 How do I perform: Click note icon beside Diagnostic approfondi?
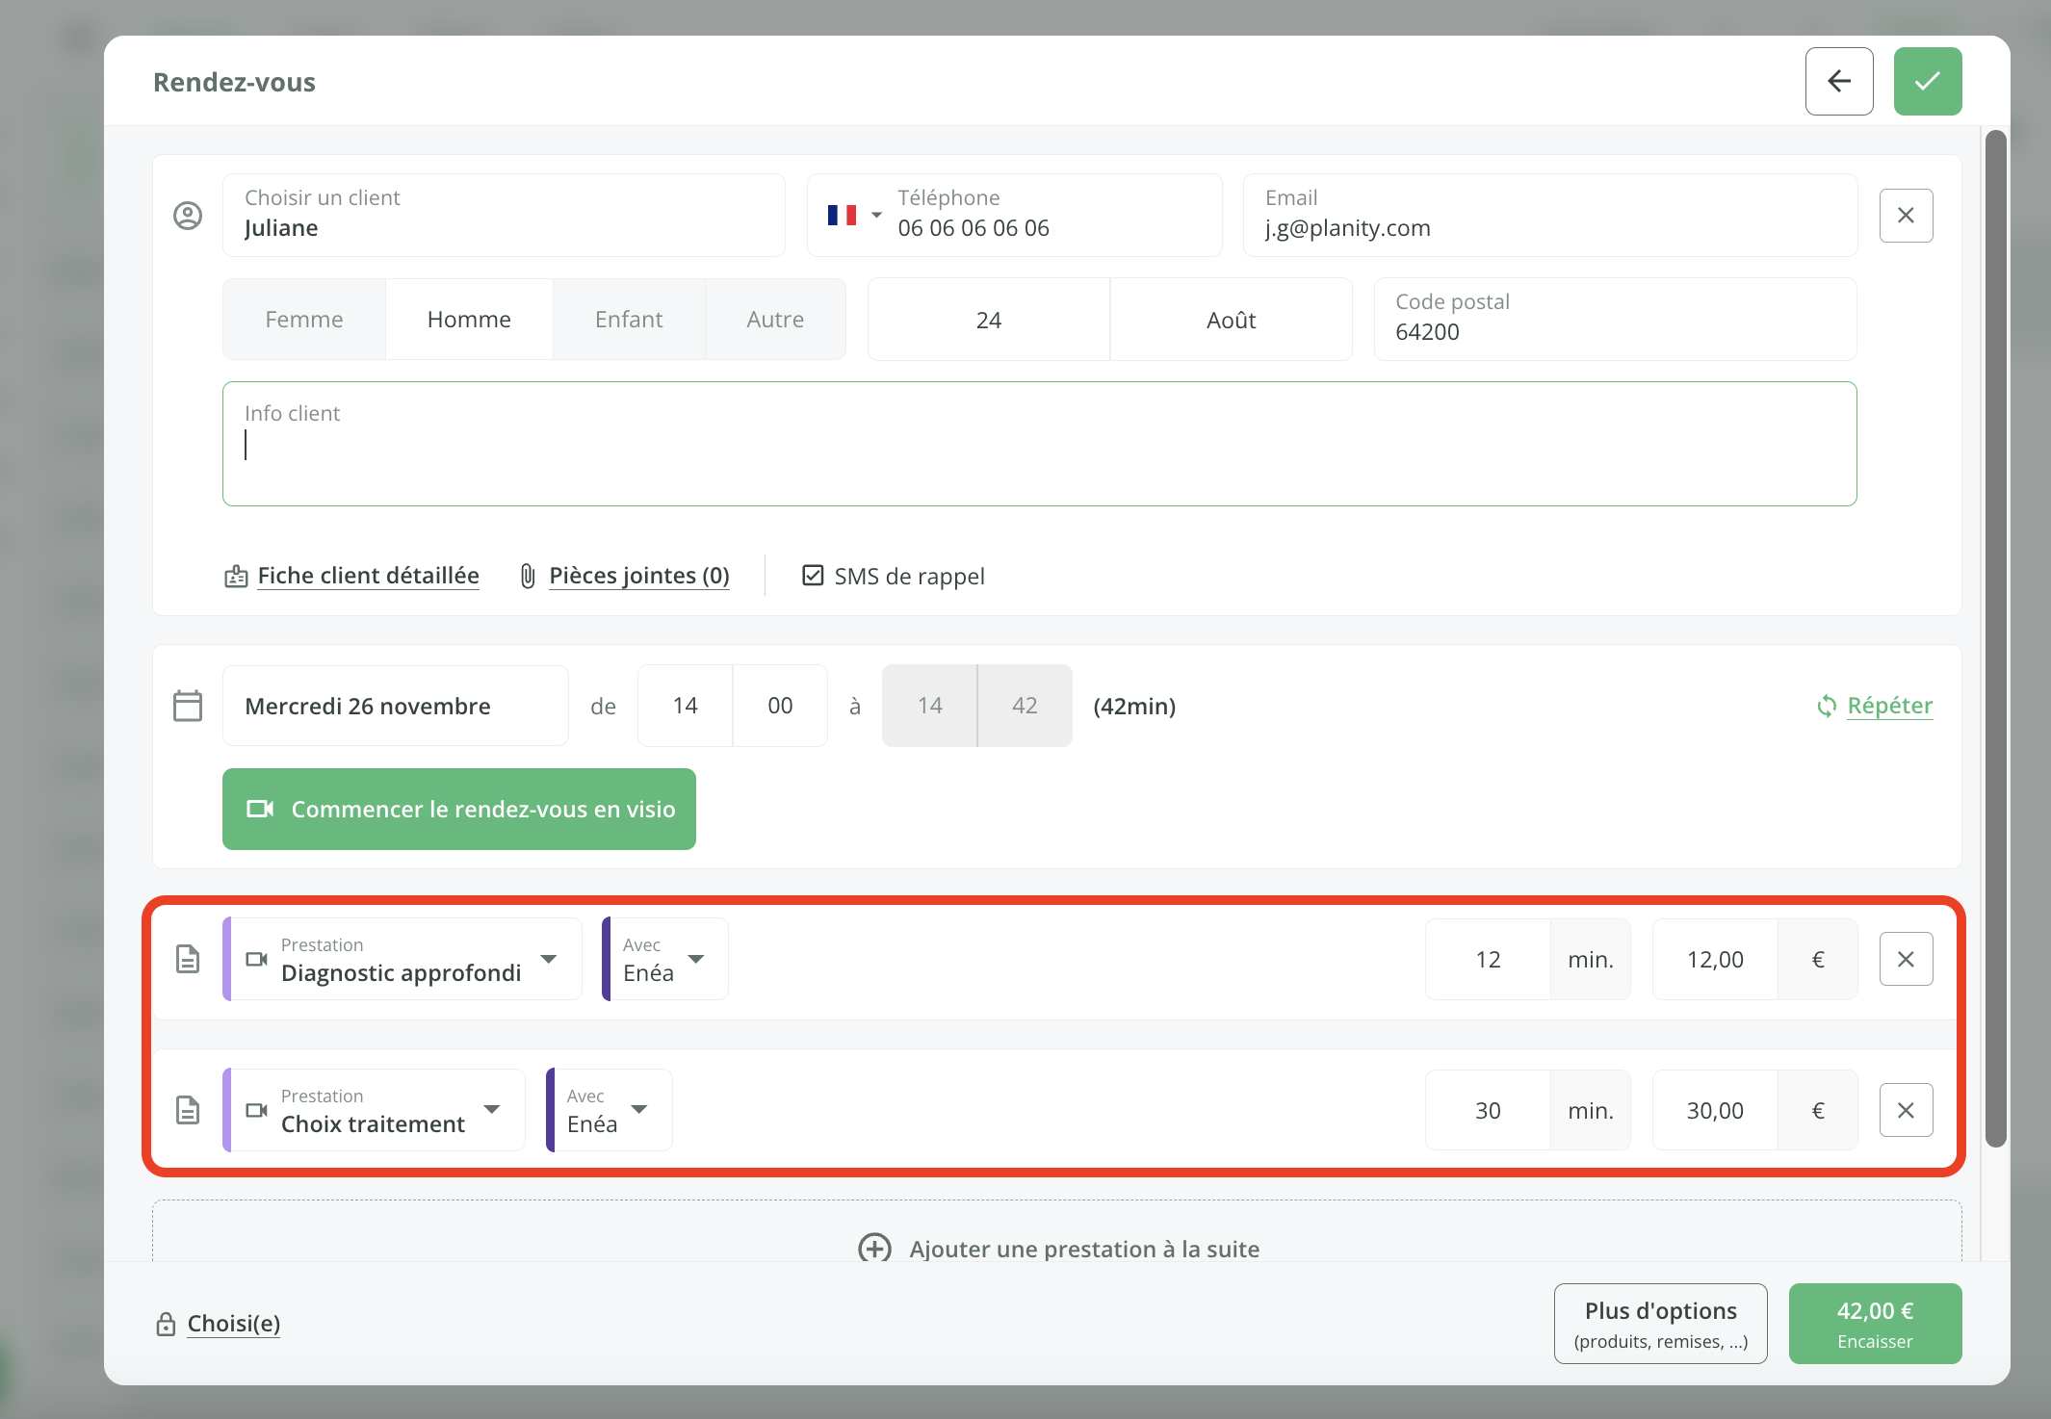(188, 959)
